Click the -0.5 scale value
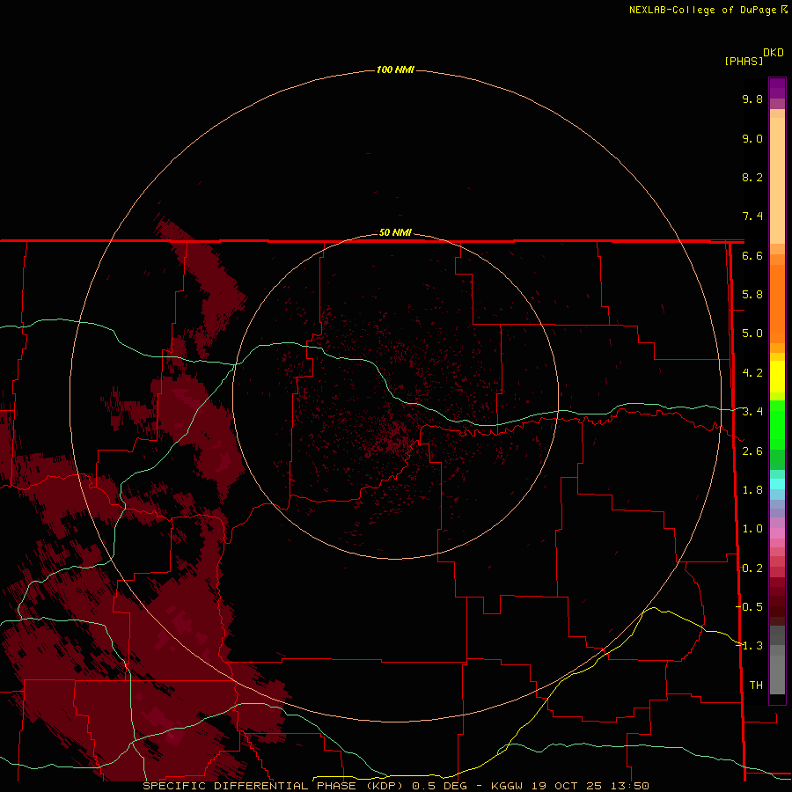This screenshot has width=792, height=792. coord(749,607)
